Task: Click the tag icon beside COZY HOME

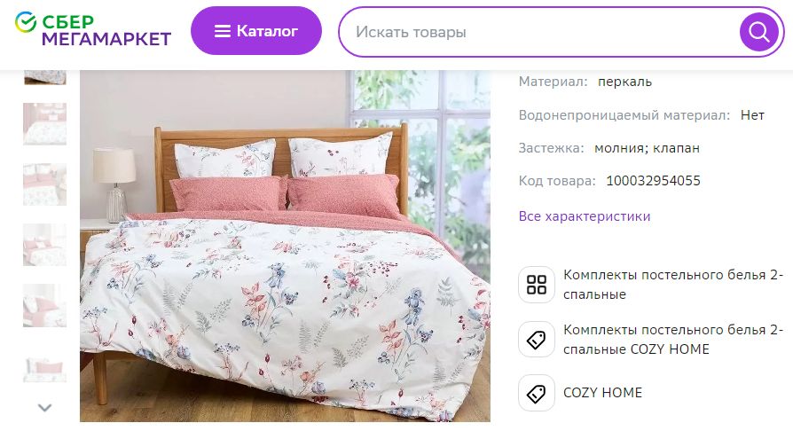Action: [536, 393]
